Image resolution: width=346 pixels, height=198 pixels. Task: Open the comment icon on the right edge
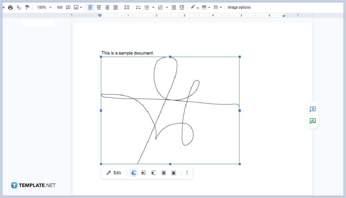coord(313,109)
